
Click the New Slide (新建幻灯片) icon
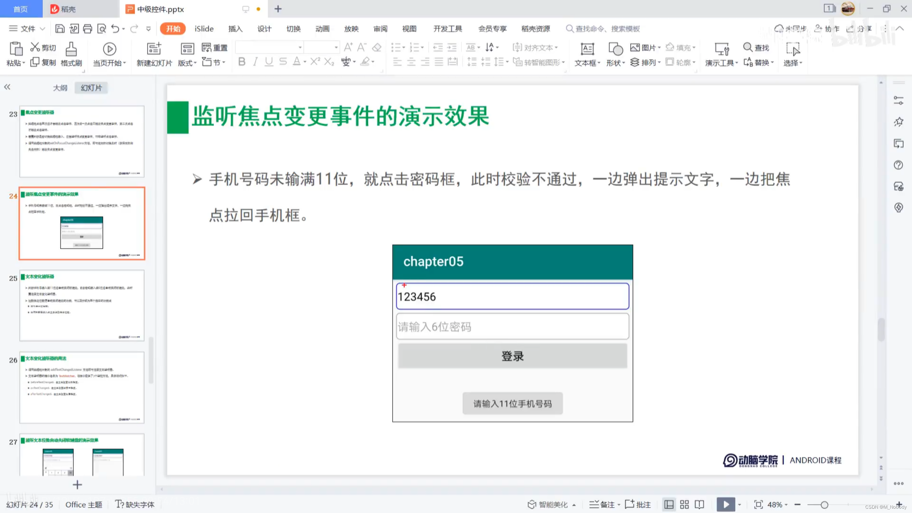[x=154, y=49]
